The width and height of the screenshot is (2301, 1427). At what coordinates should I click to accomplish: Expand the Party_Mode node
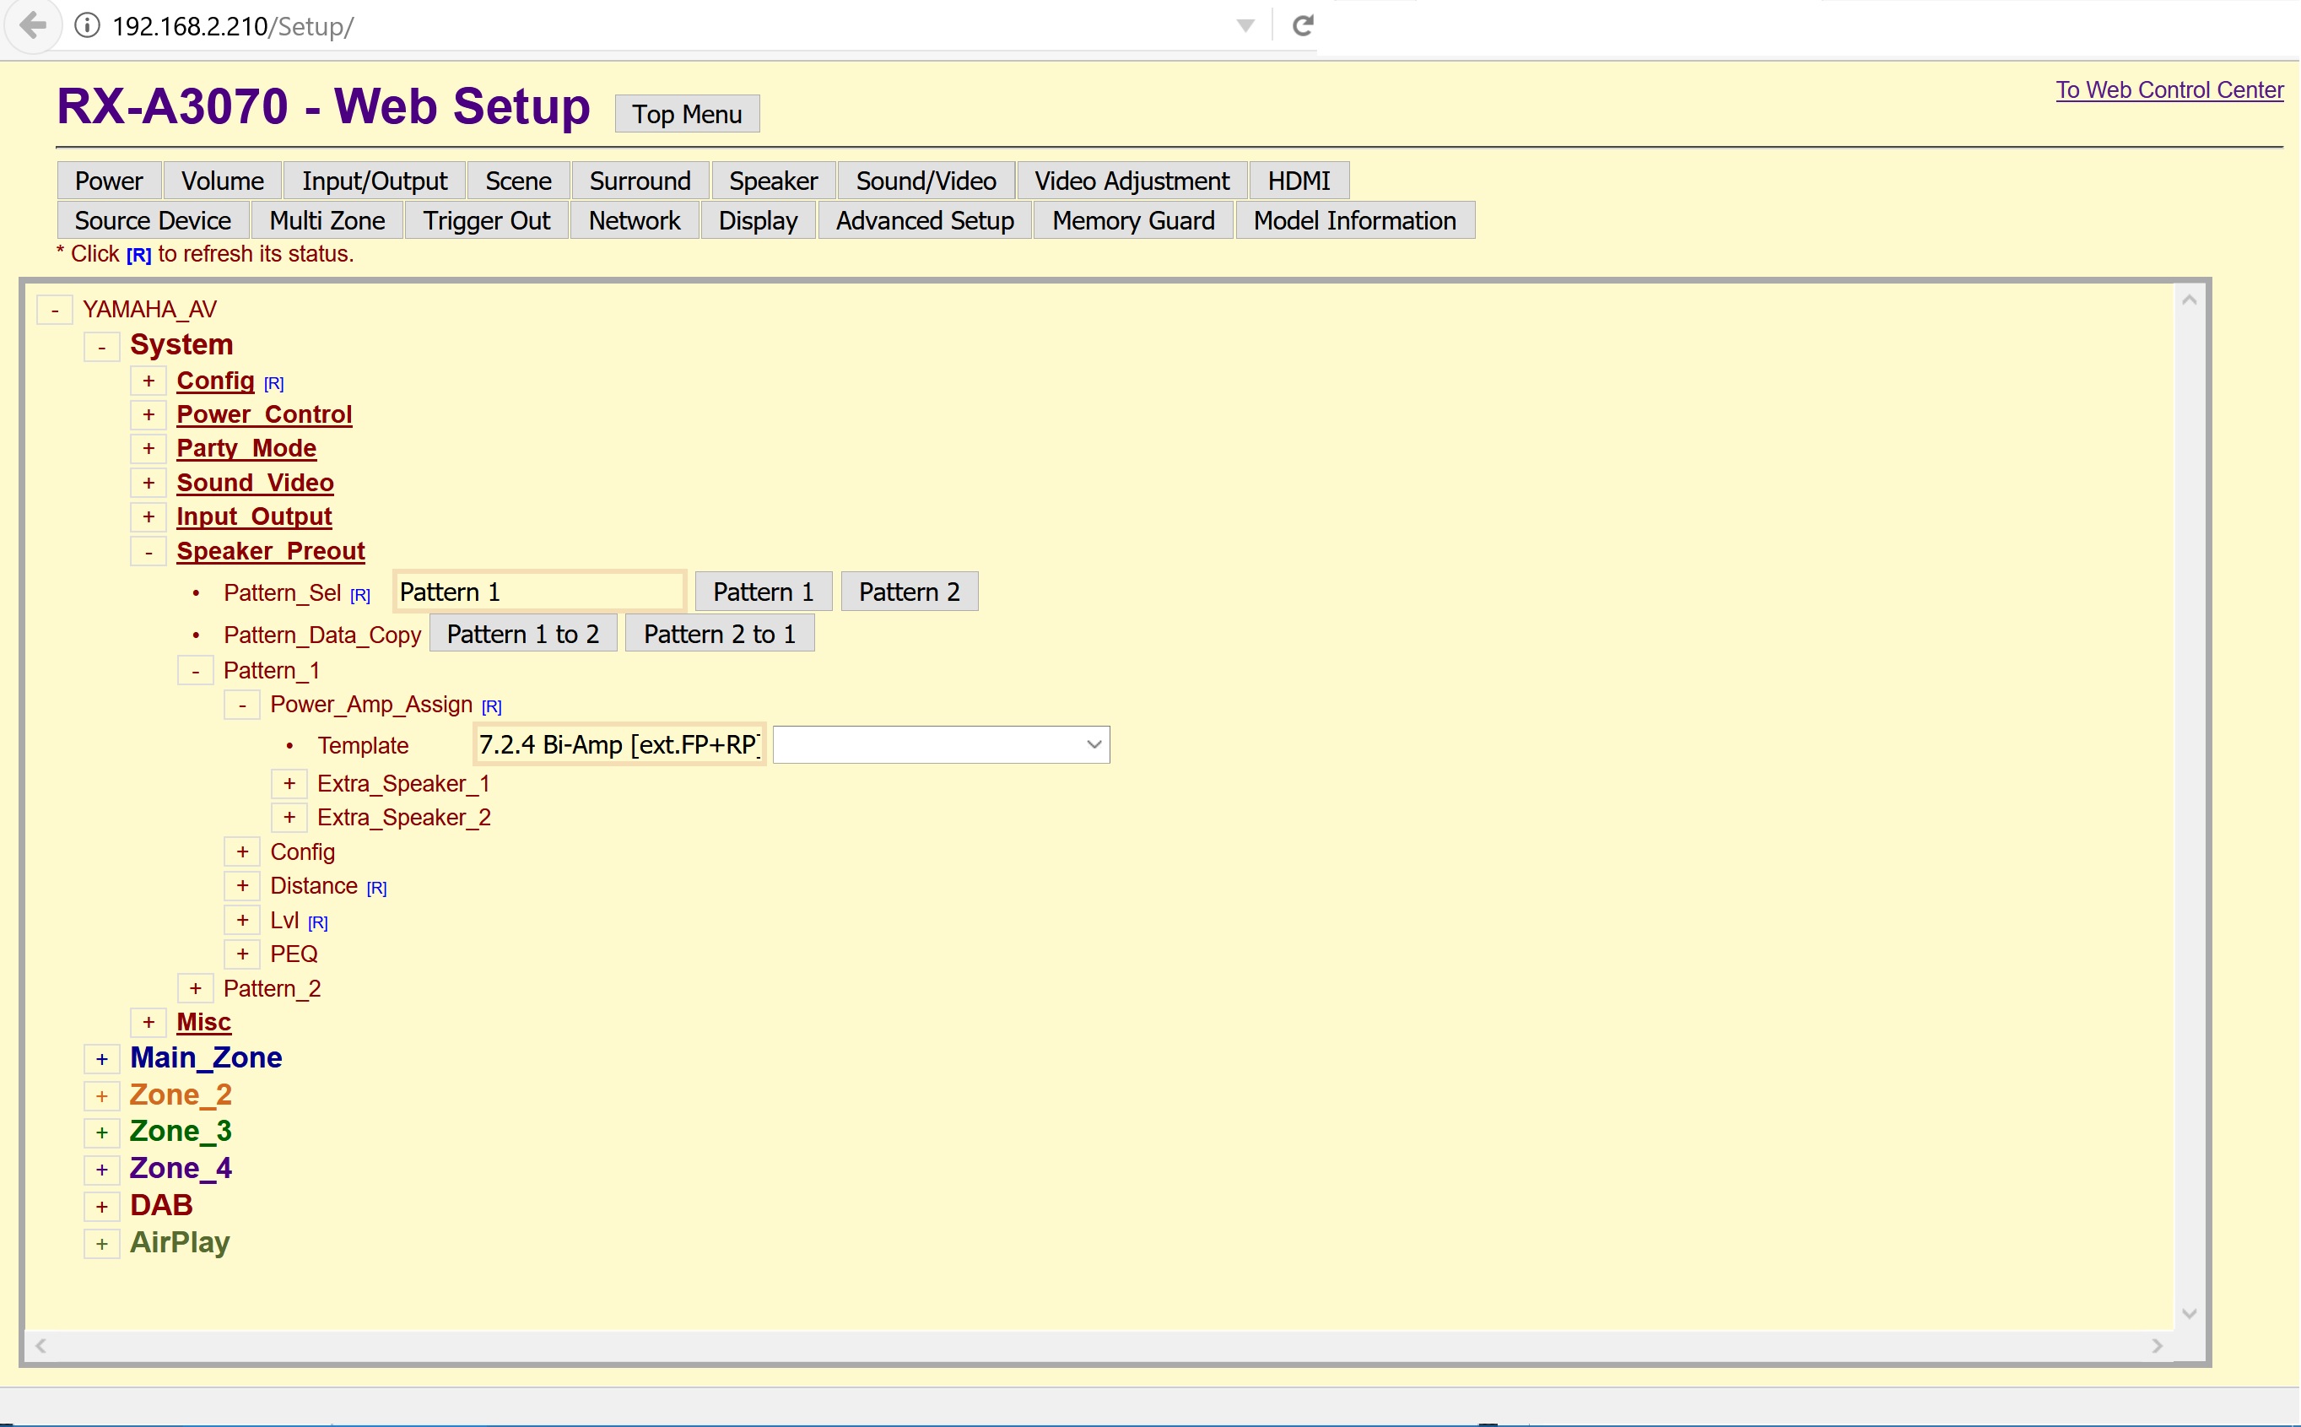click(149, 448)
